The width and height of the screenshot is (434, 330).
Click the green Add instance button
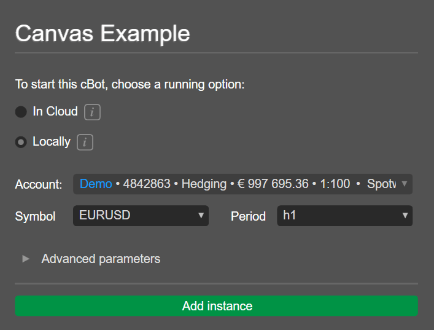(217, 306)
